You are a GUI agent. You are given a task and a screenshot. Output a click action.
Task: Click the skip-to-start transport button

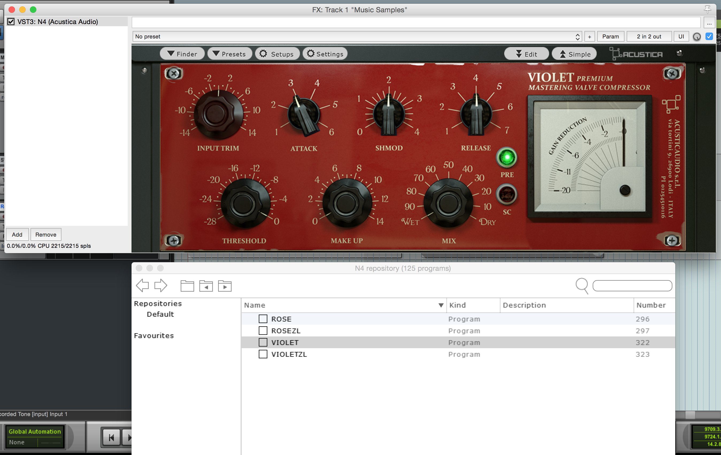tap(111, 438)
